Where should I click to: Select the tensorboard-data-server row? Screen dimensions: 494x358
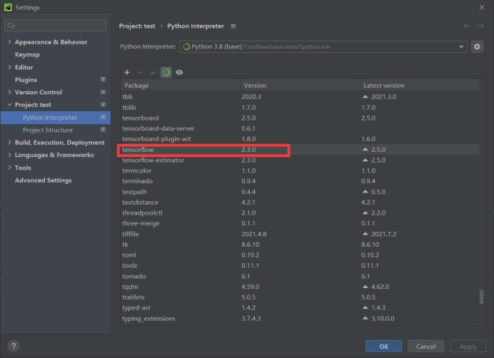coord(300,128)
